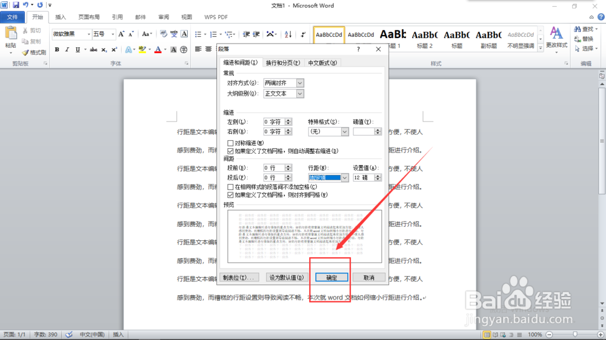This screenshot has height=340, width=606.
Task: Click the Find button in editing group
Action: 586,29
